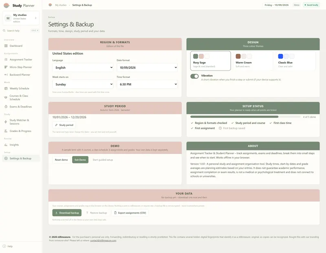Image resolution: width=326 pixels, height=253 pixels.
Task: Click the search magnifier icon
Action: point(4,31)
